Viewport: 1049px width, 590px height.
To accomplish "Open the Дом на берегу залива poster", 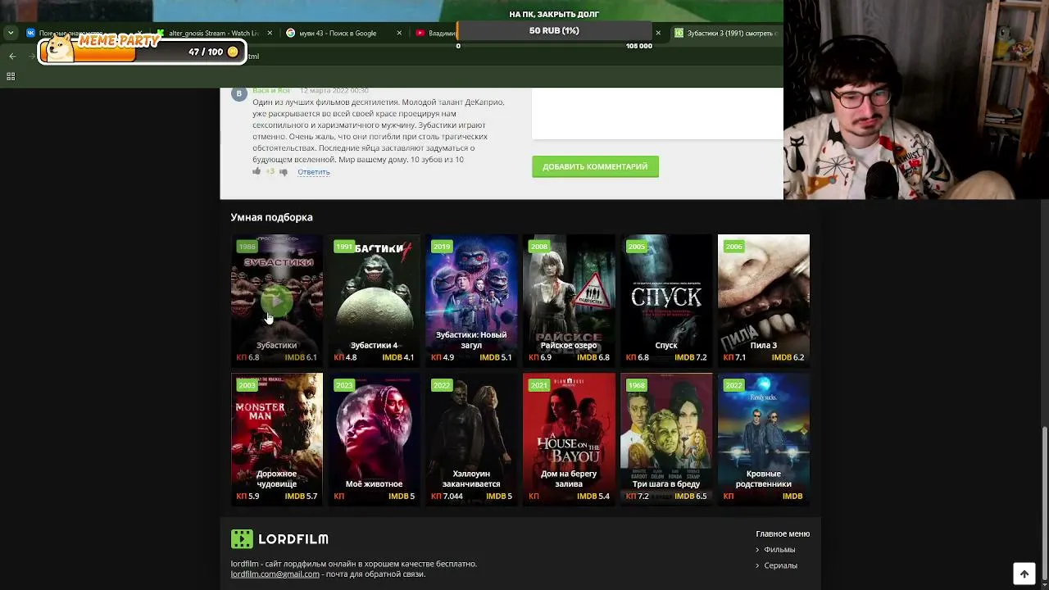I will [569, 438].
